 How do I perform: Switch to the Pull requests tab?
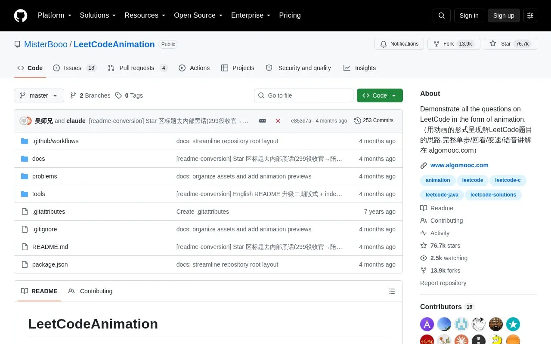coord(138,68)
